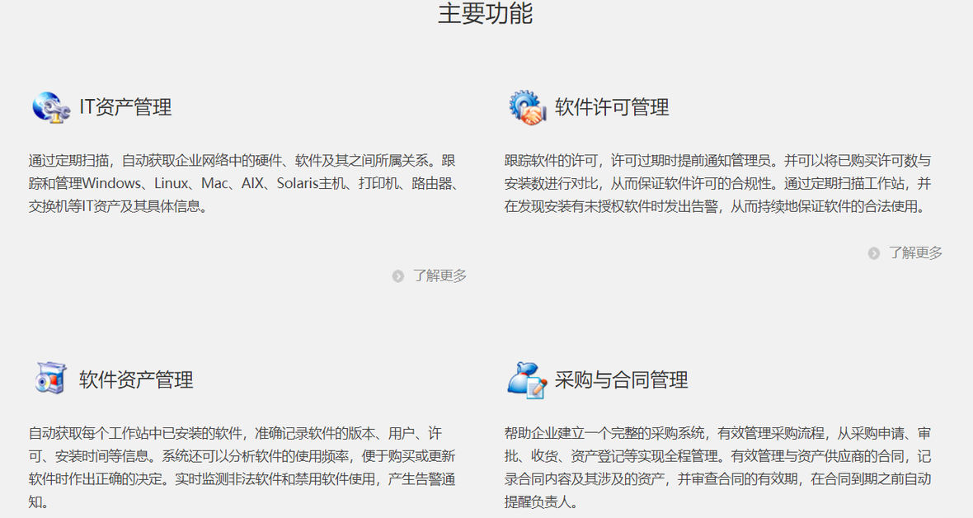Click the 主要功能 page title
This screenshot has width=973, height=518.
pos(485,14)
